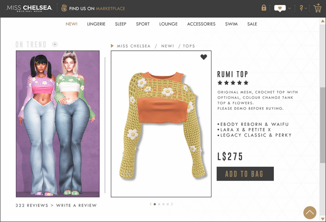Select the second image carousel dot
This screenshot has width=326, height=222.
pyautogui.click(x=159, y=204)
